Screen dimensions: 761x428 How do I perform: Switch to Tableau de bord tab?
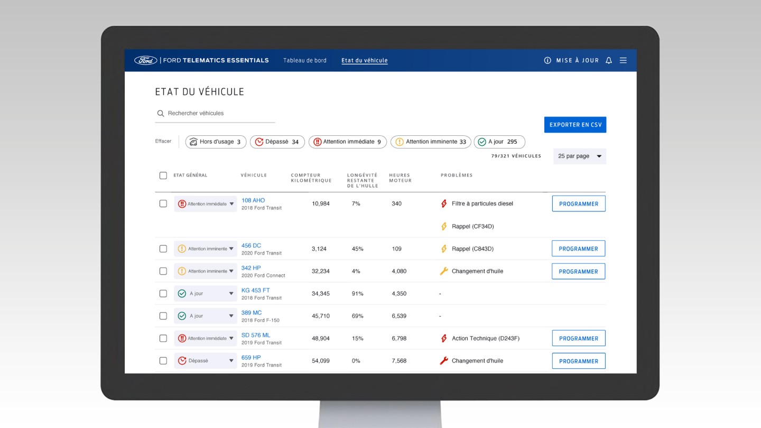click(305, 60)
